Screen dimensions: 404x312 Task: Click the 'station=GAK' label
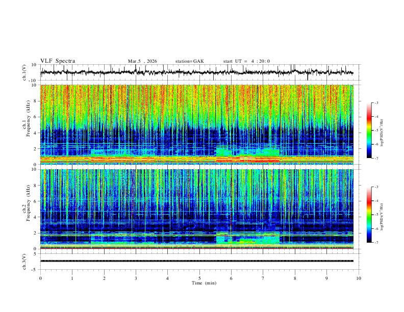[x=189, y=61]
